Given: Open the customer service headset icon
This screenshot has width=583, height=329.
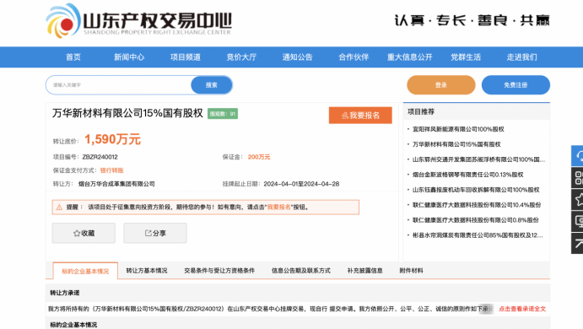Looking at the screenshot, I should tap(578, 156).
